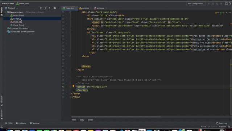Screen dimensions: 232x131
Task: Close the index.html editor tab
Action: [x=76, y=8]
